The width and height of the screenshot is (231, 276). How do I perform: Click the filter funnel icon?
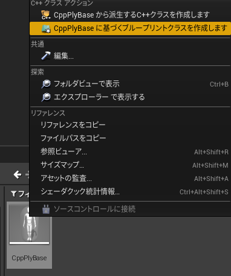coord(13,194)
